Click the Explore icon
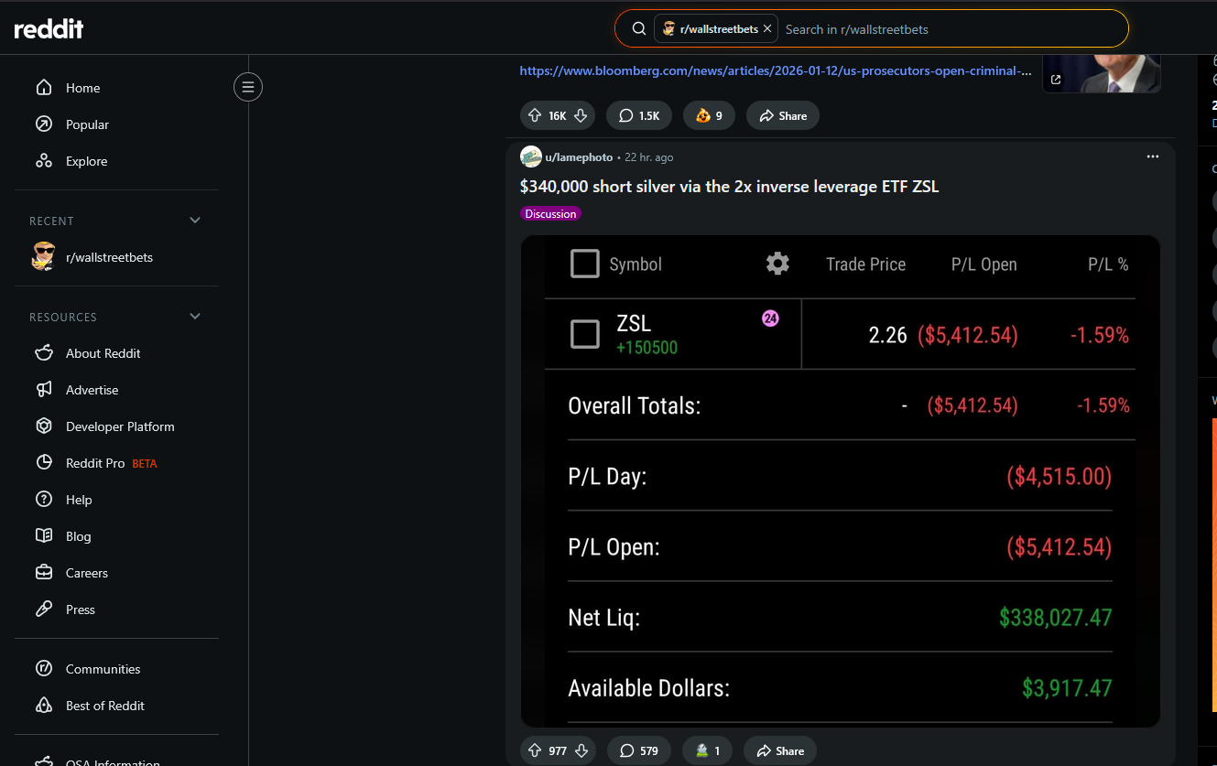 [43, 161]
